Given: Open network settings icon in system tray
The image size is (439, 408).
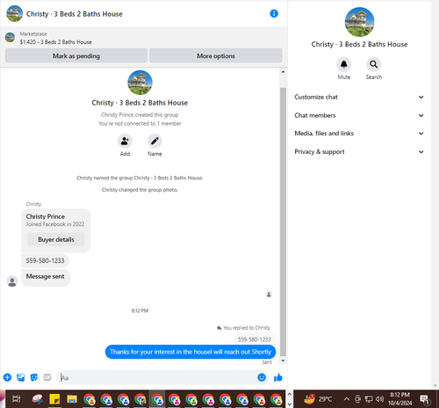Looking at the screenshot, I should pyautogui.click(x=369, y=399).
